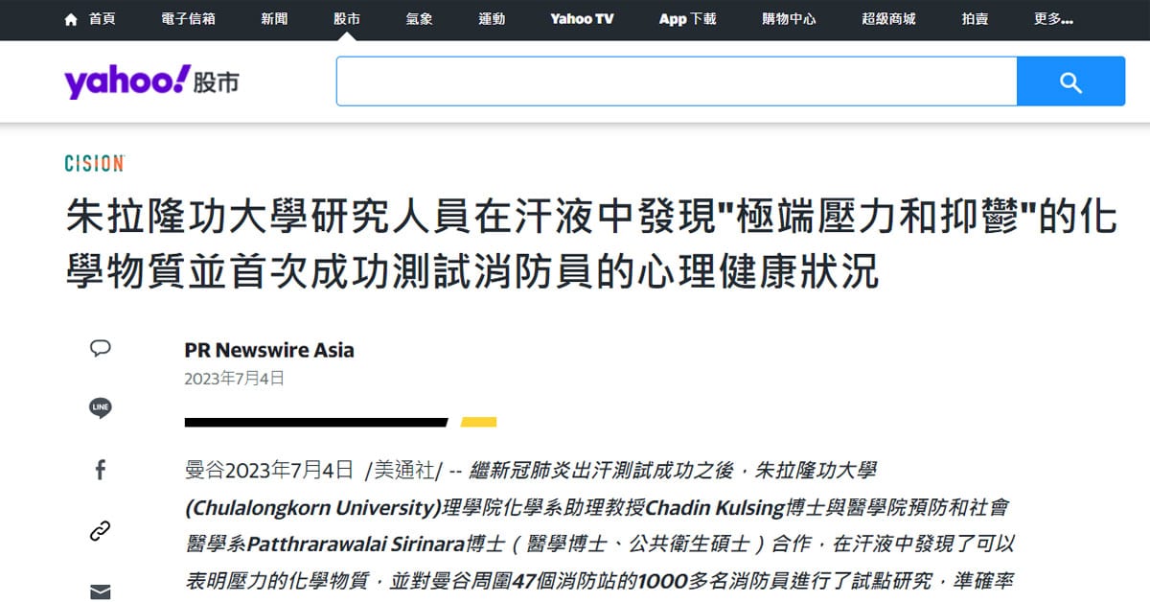Open 拍賣 auction page

point(975,19)
